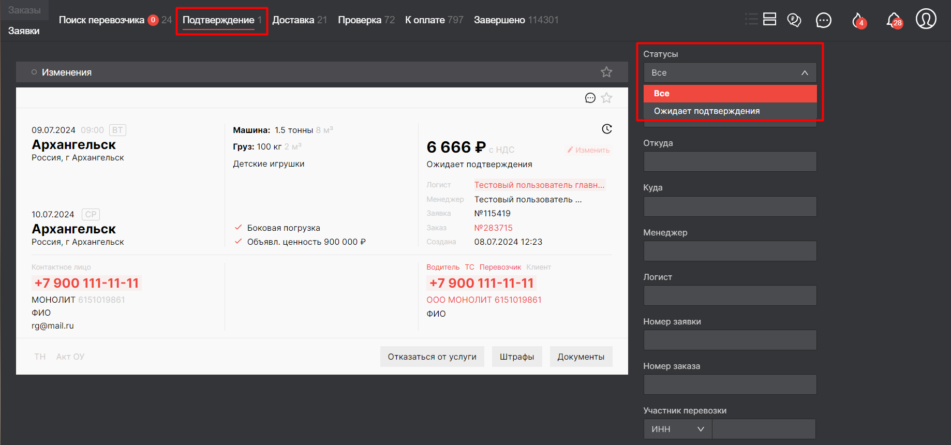Image resolution: width=951 pixels, height=445 pixels.
Task: Click the Детские игрушки cargo description
Action: click(x=269, y=164)
